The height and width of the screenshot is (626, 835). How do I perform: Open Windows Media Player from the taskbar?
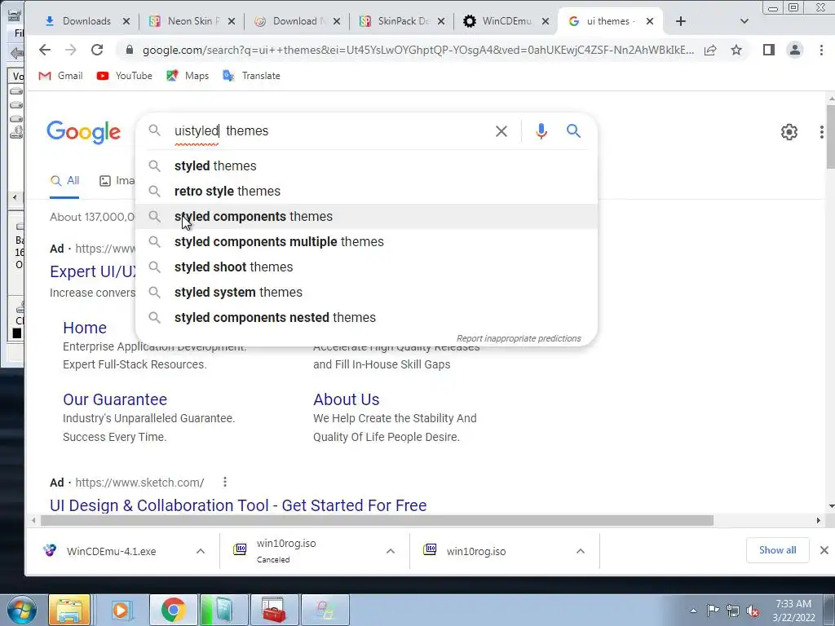click(x=121, y=610)
